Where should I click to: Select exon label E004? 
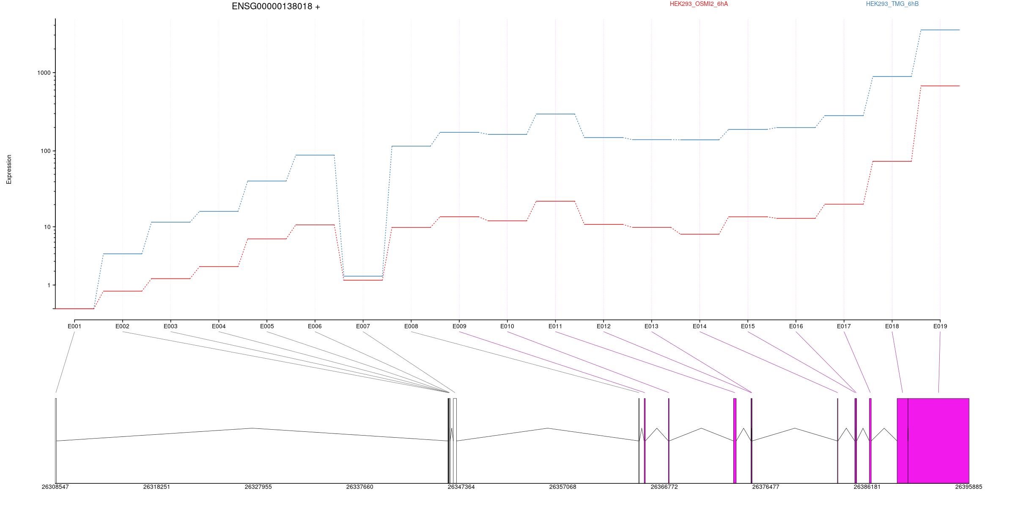219,326
